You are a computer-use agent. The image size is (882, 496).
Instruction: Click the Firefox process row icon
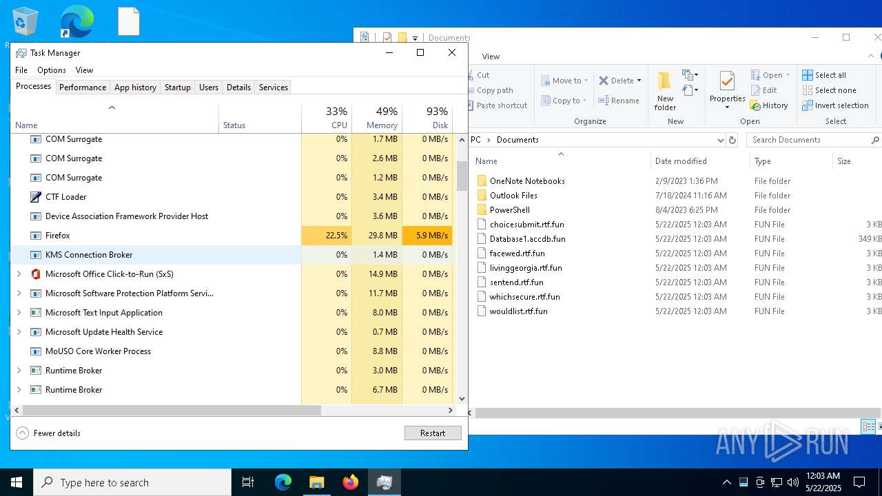pos(36,236)
